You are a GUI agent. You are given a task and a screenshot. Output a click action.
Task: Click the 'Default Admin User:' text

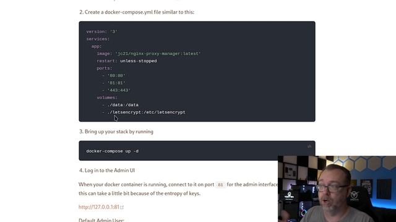point(101,220)
